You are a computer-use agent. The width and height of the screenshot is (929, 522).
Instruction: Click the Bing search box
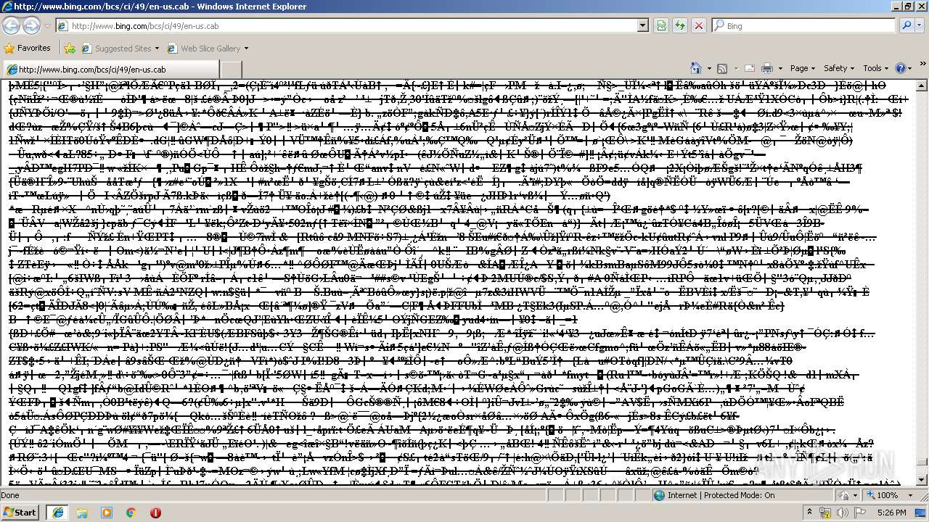point(803,25)
